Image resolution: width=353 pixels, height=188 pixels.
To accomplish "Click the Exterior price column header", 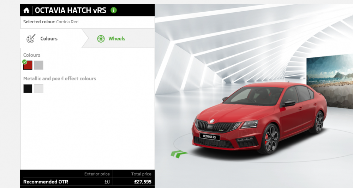I will coord(97,174).
